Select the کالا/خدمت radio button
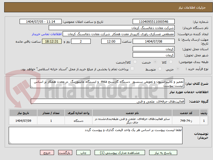 pyautogui.click(x=135, y=62)
